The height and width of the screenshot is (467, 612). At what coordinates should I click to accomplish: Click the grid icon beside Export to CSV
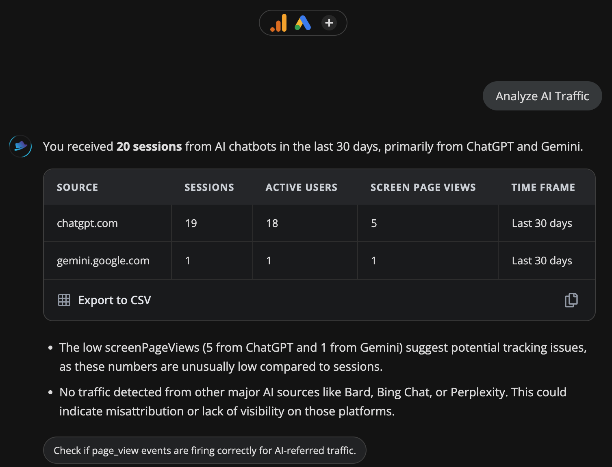pyautogui.click(x=64, y=300)
